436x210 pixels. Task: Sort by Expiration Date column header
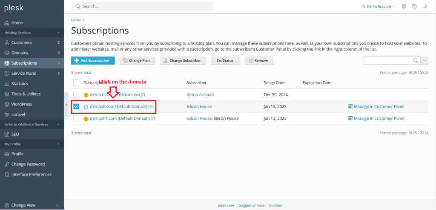coord(317,83)
